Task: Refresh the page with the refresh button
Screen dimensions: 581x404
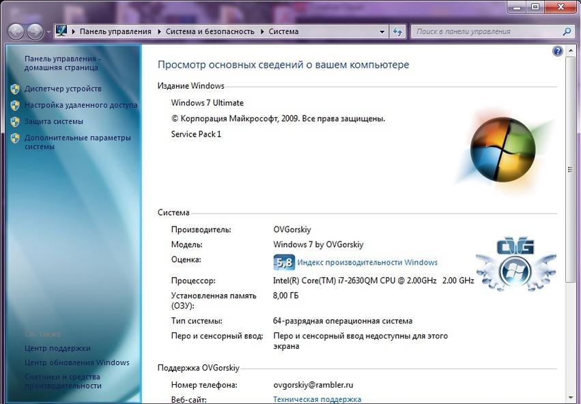Action: (x=397, y=32)
